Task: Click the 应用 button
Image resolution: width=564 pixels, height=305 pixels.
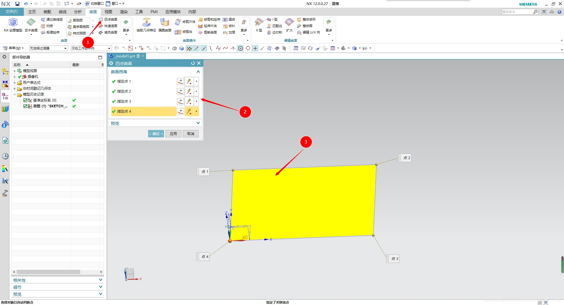Action: (x=173, y=134)
